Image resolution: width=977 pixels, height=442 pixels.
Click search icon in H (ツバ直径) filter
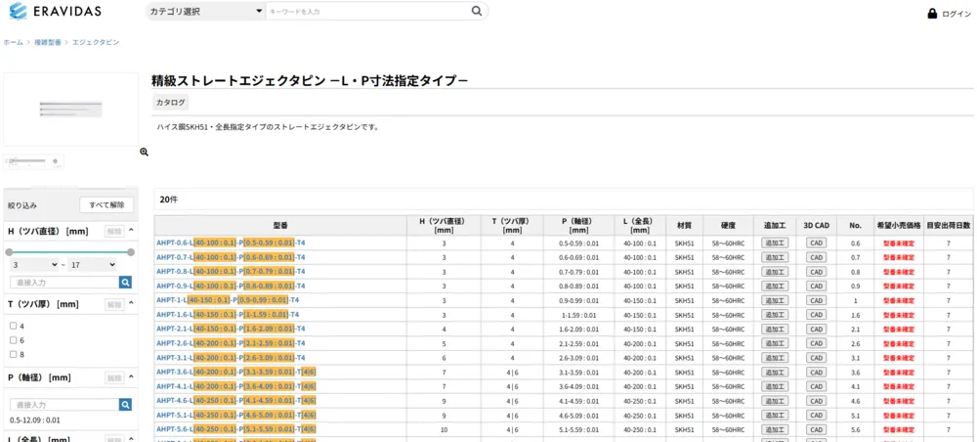tap(125, 283)
